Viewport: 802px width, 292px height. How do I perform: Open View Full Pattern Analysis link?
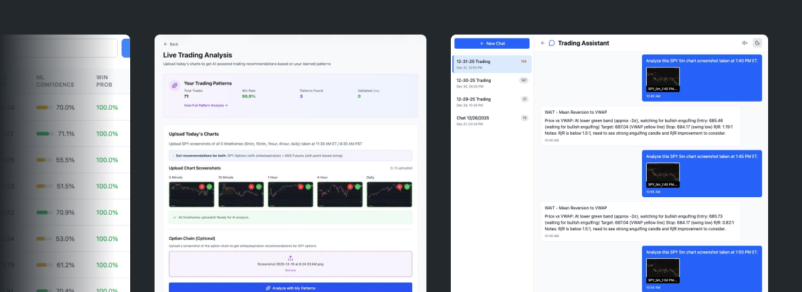(x=205, y=105)
